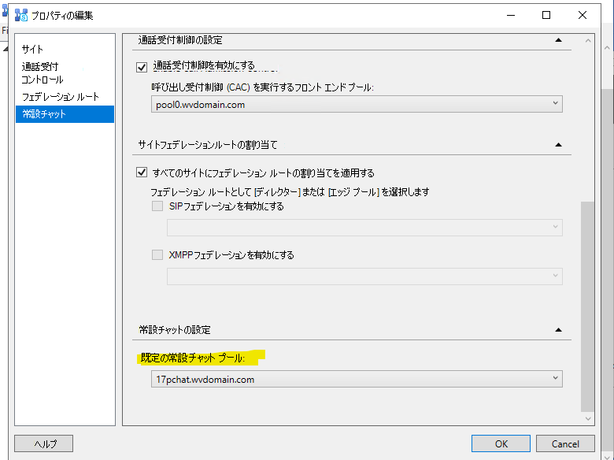The image size is (614, 460).
Task: Open ヘルプ button
Action: coord(44,443)
